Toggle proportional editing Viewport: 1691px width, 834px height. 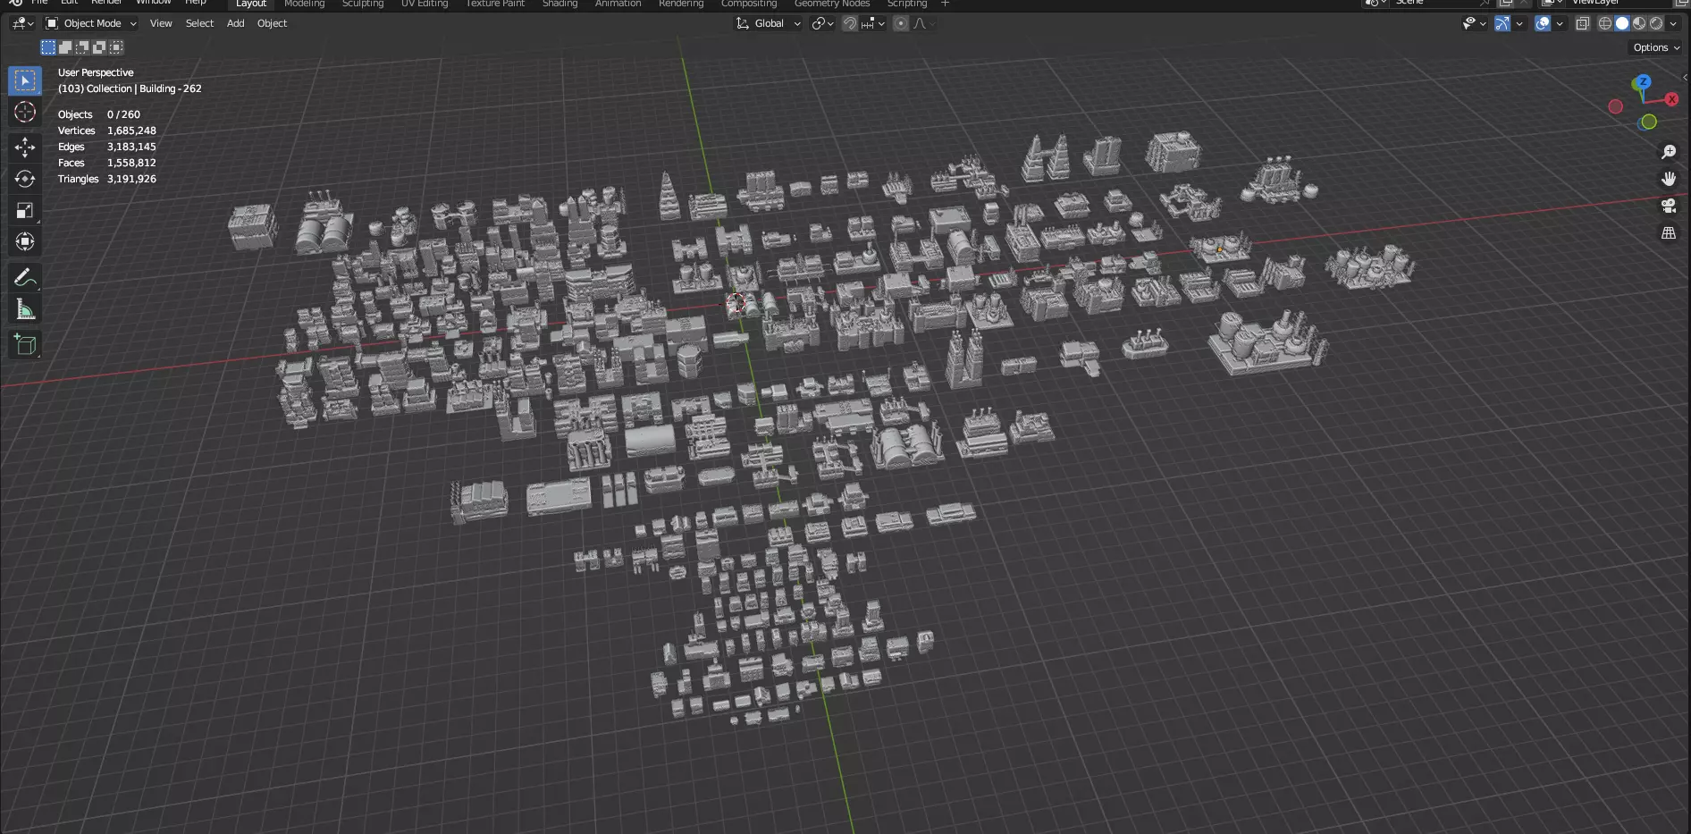coord(901,23)
